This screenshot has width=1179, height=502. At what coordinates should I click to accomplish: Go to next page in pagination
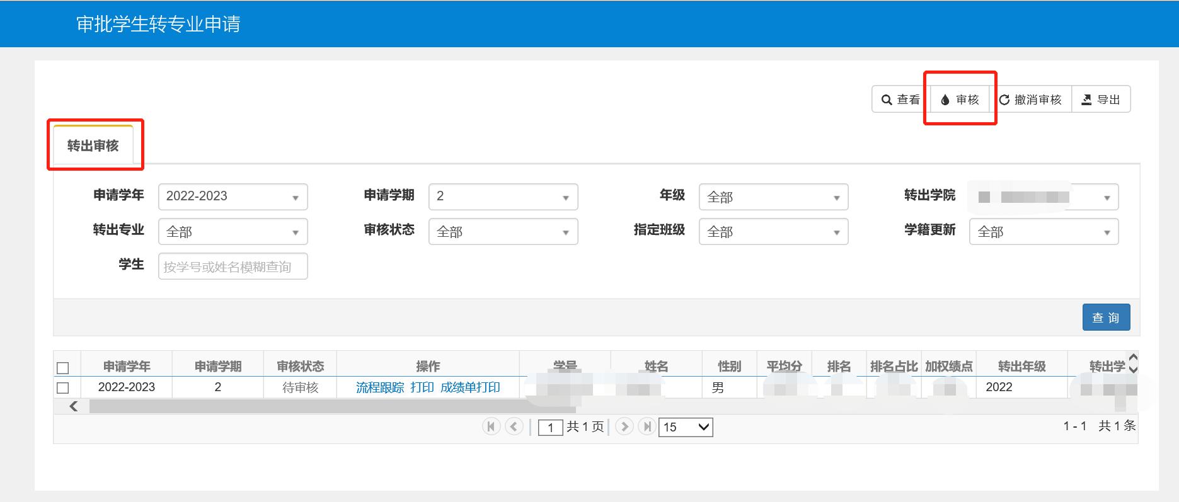(x=624, y=426)
